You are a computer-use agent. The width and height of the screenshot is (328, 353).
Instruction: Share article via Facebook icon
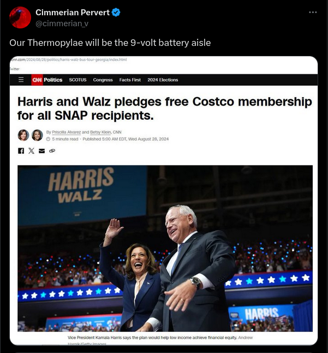point(21,151)
